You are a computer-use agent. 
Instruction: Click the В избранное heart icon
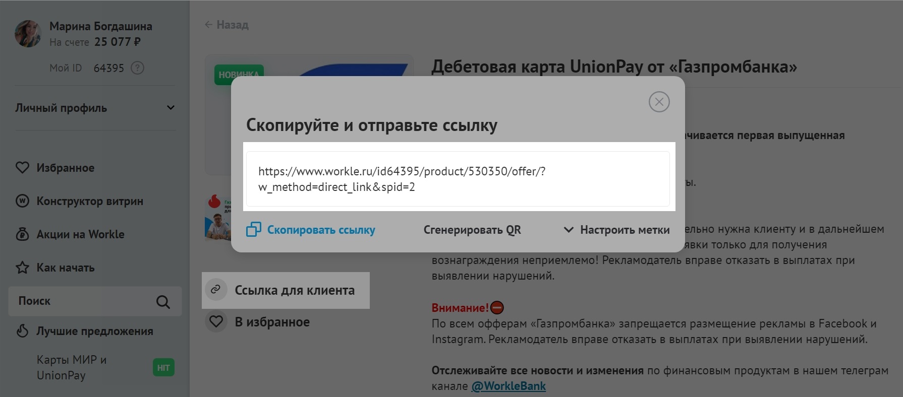pos(216,321)
